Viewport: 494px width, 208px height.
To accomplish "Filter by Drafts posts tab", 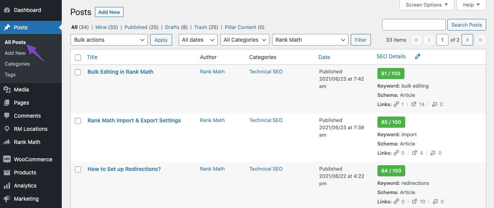I will [172, 27].
